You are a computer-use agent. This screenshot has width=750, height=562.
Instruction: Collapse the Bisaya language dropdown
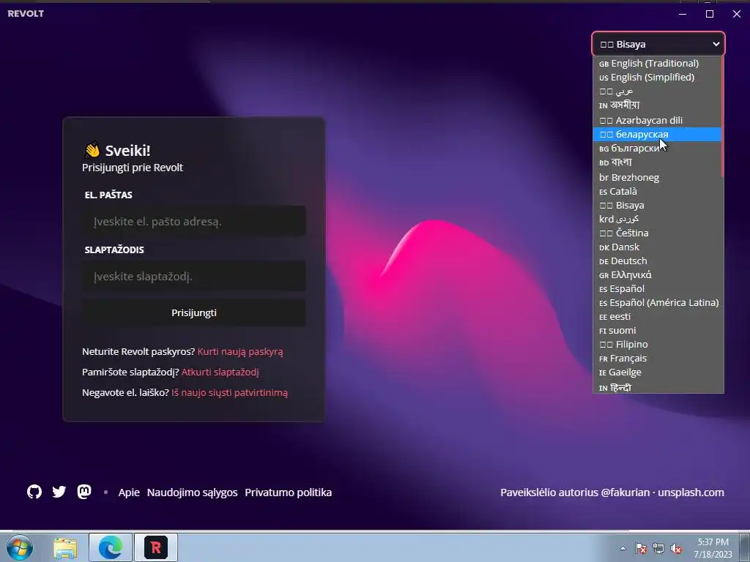coord(658,44)
